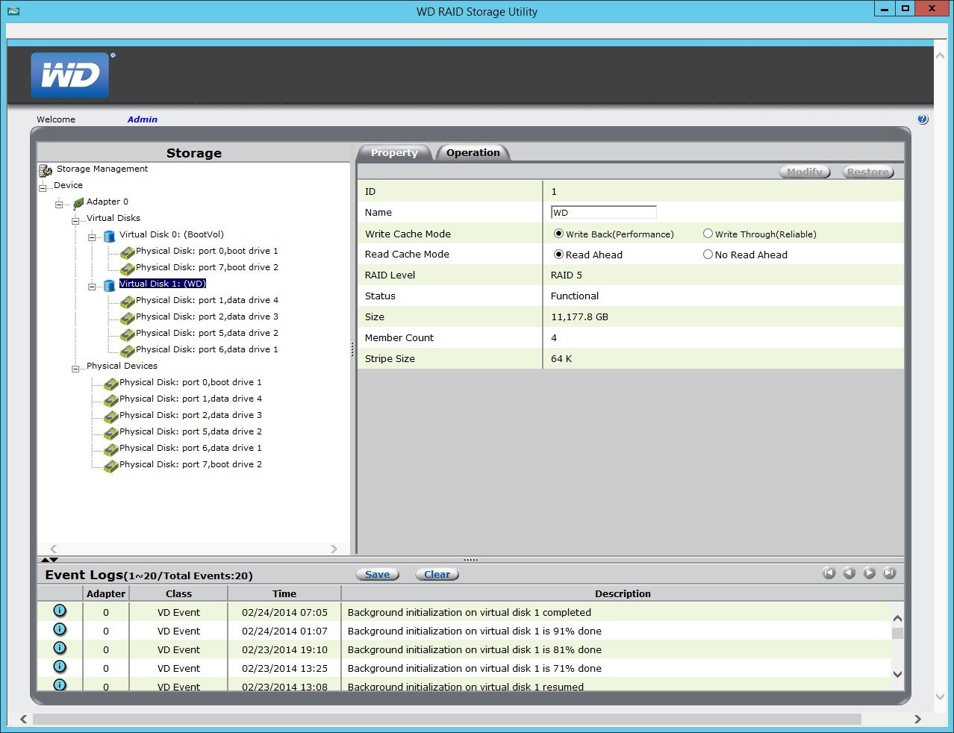Image resolution: width=954 pixels, height=733 pixels.
Task: Click the Description column header
Action: tap(623, 594)
